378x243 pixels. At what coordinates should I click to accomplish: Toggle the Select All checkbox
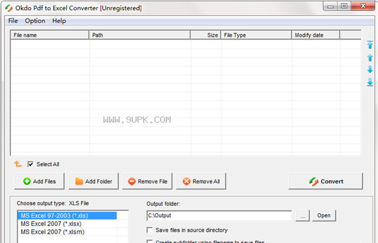(x=30, y=164)
